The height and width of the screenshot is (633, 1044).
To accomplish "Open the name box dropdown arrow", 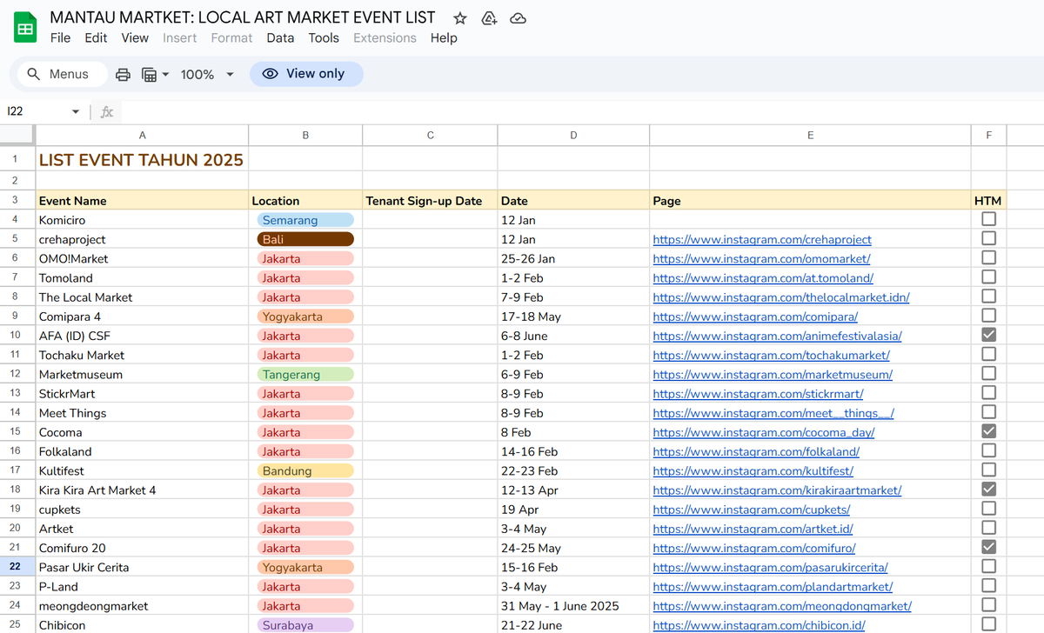I will (x=76, y=112).
